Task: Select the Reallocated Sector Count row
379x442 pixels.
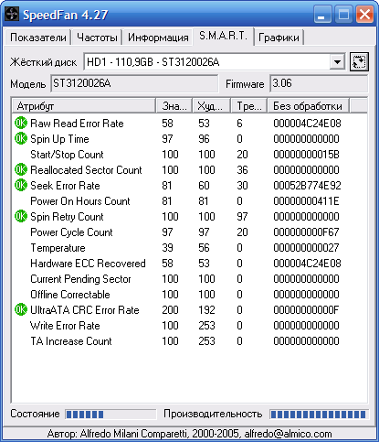Action: pyautogui.click(x=189, y=170)
